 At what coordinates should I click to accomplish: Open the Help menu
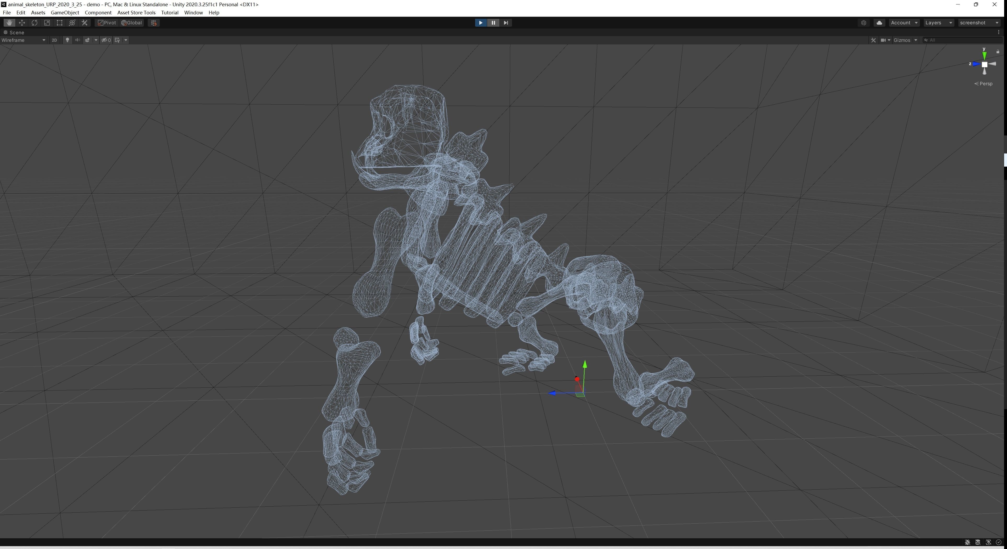tap(214, 13)
